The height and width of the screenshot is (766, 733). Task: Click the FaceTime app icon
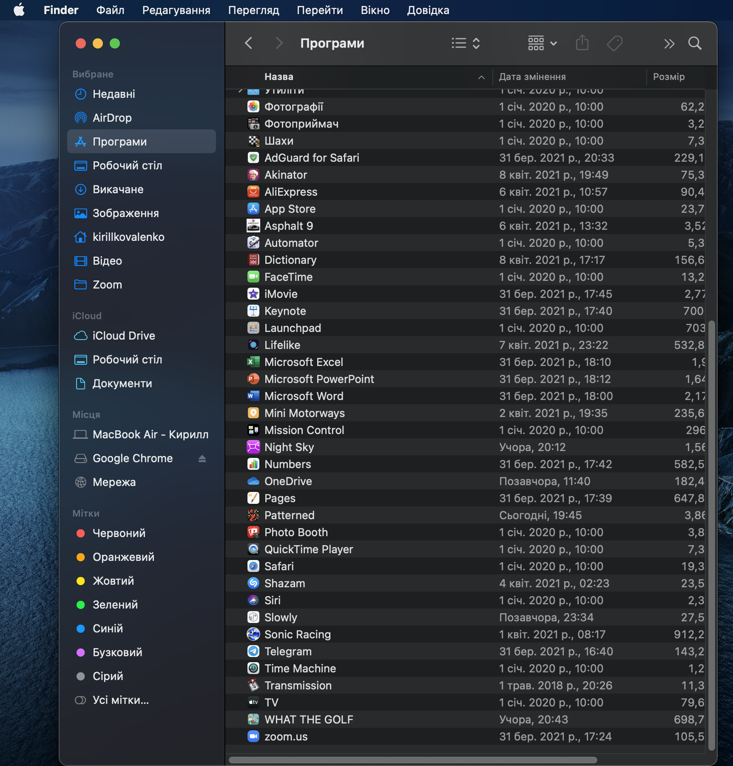[x=253, y=277]
